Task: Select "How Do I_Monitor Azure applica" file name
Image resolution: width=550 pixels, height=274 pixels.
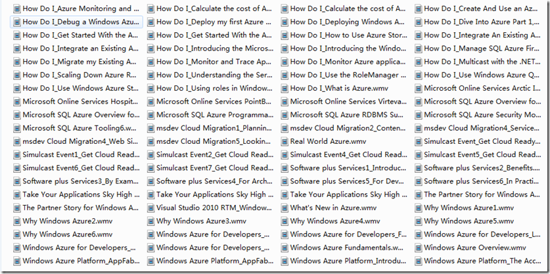Action: click(348, 62)
